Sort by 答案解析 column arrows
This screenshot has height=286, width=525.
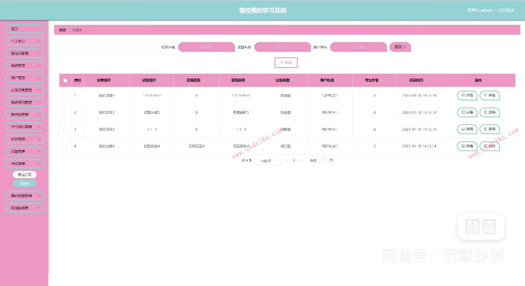point(248,80)
